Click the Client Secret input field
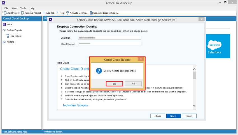Image resolution: width=238 pixels, height=135 pixels. (x=109, y=44)
